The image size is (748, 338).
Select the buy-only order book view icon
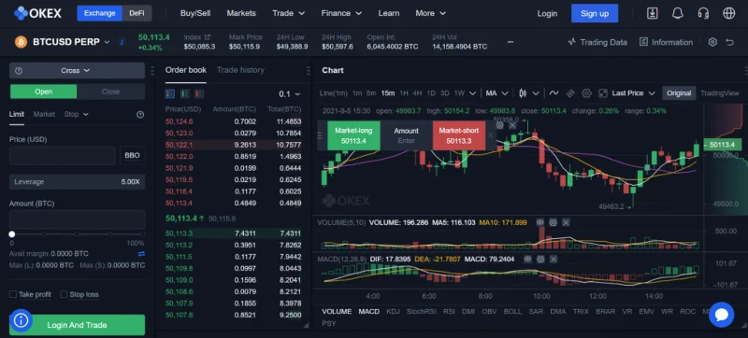pos(184,93)
